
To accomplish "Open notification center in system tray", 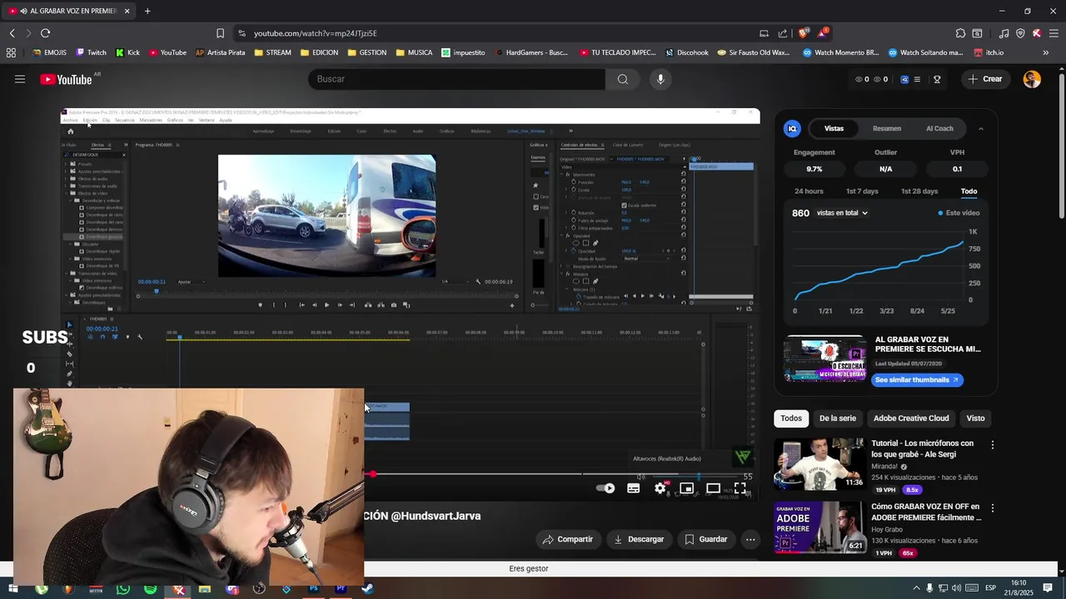I will point(1048,588).
